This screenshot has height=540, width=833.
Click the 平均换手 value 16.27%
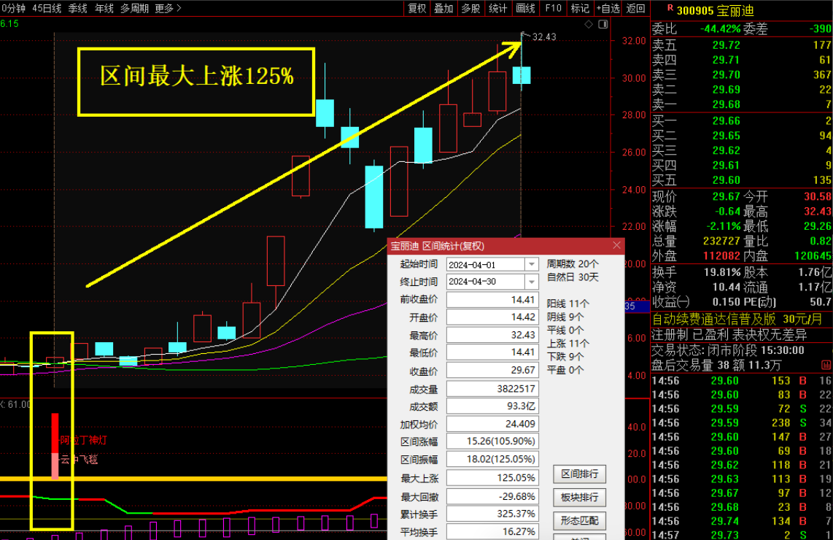pyautogui.click(x=492, y=531)
